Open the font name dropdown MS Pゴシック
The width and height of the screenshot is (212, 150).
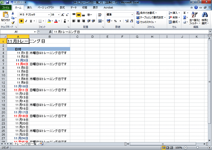[x=49, y=15]
